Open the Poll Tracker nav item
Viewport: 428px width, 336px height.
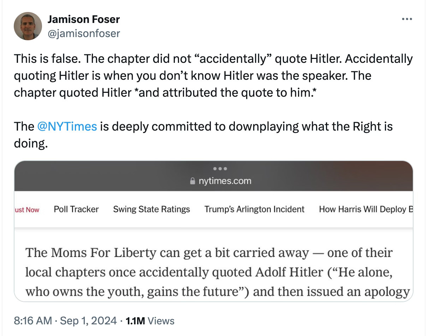click(76, 209)
